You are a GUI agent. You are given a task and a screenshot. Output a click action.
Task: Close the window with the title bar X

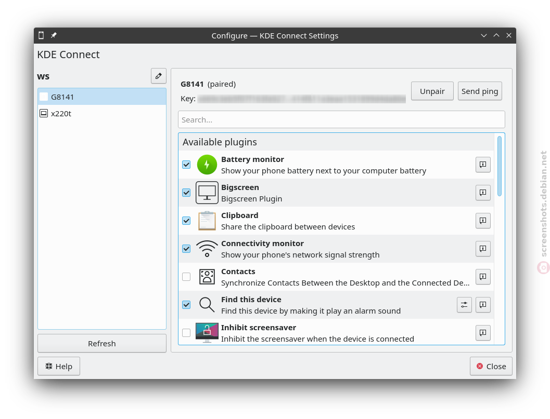509,35
